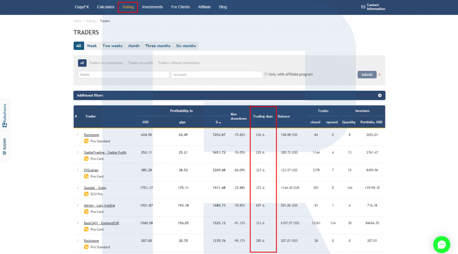Click the percent badge under KXScalper
This screenshot has height=254, width=458.
[x=86, y=176]
